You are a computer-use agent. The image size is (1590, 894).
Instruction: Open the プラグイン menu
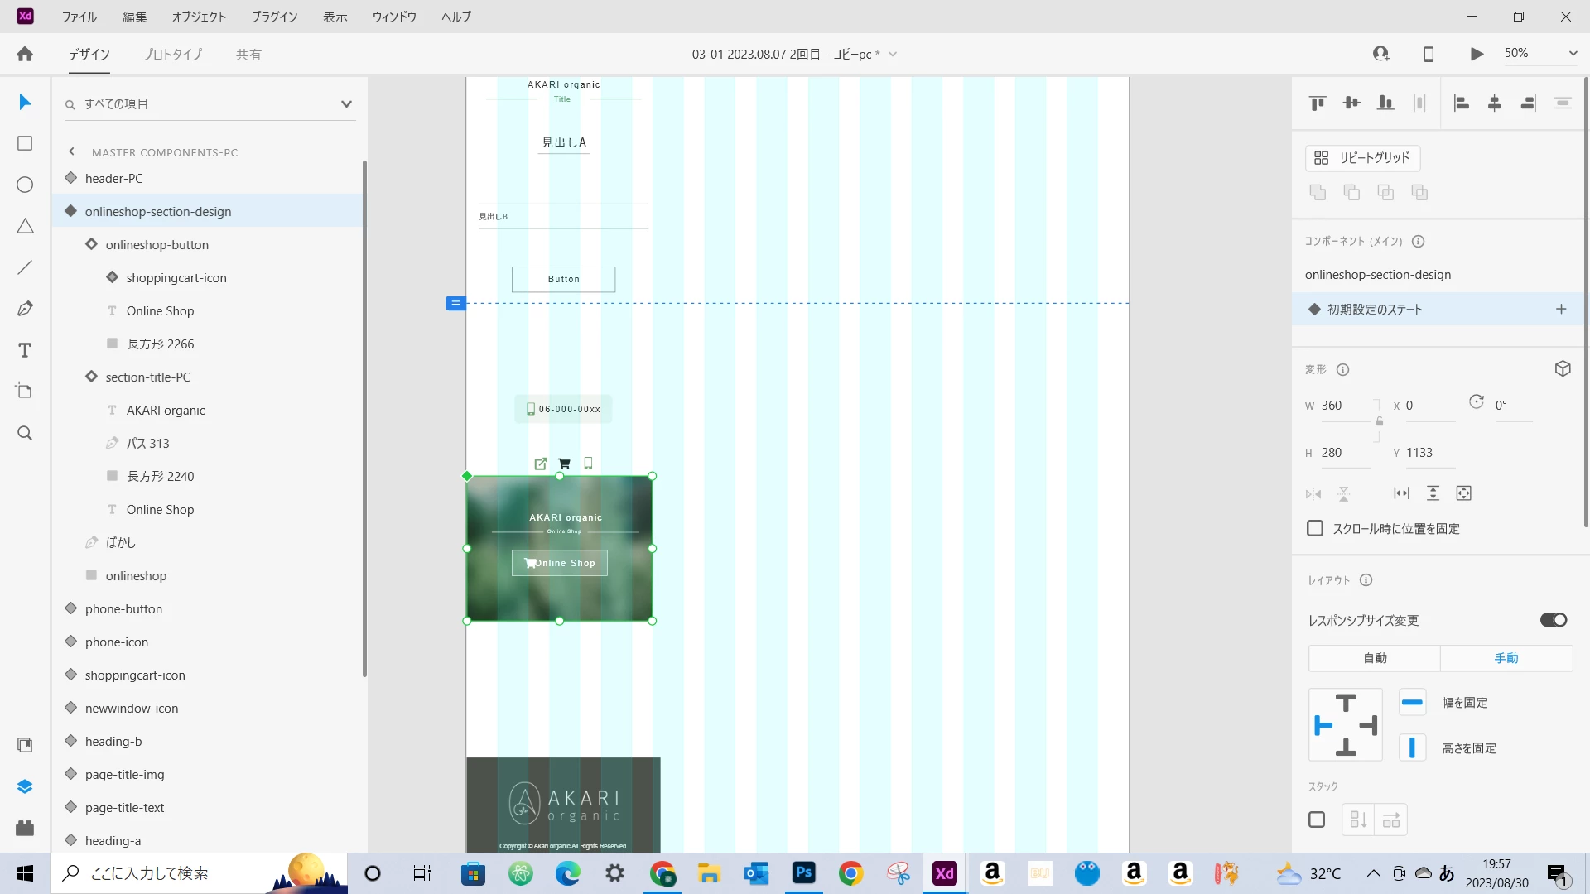click(274, 17)
